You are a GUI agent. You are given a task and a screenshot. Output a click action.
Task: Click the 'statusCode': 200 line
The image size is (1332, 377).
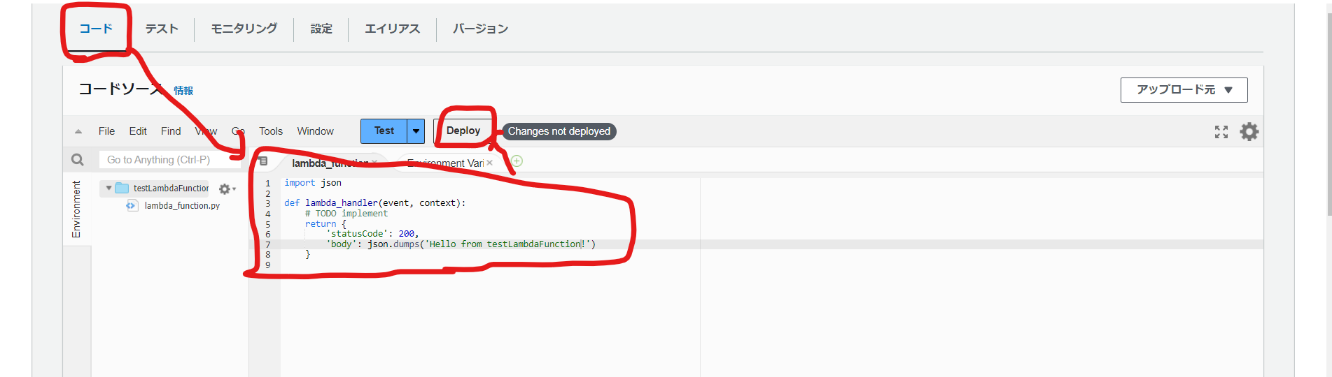point(372,234)
